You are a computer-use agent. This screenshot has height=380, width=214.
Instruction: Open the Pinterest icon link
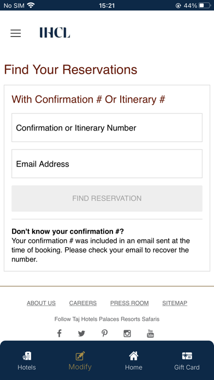pos(104,334)
